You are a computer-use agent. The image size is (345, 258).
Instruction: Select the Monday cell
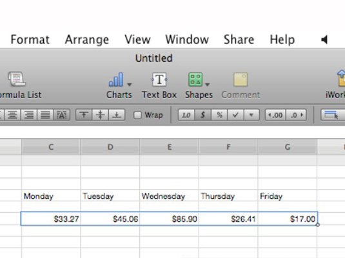[x=51, y=196]
